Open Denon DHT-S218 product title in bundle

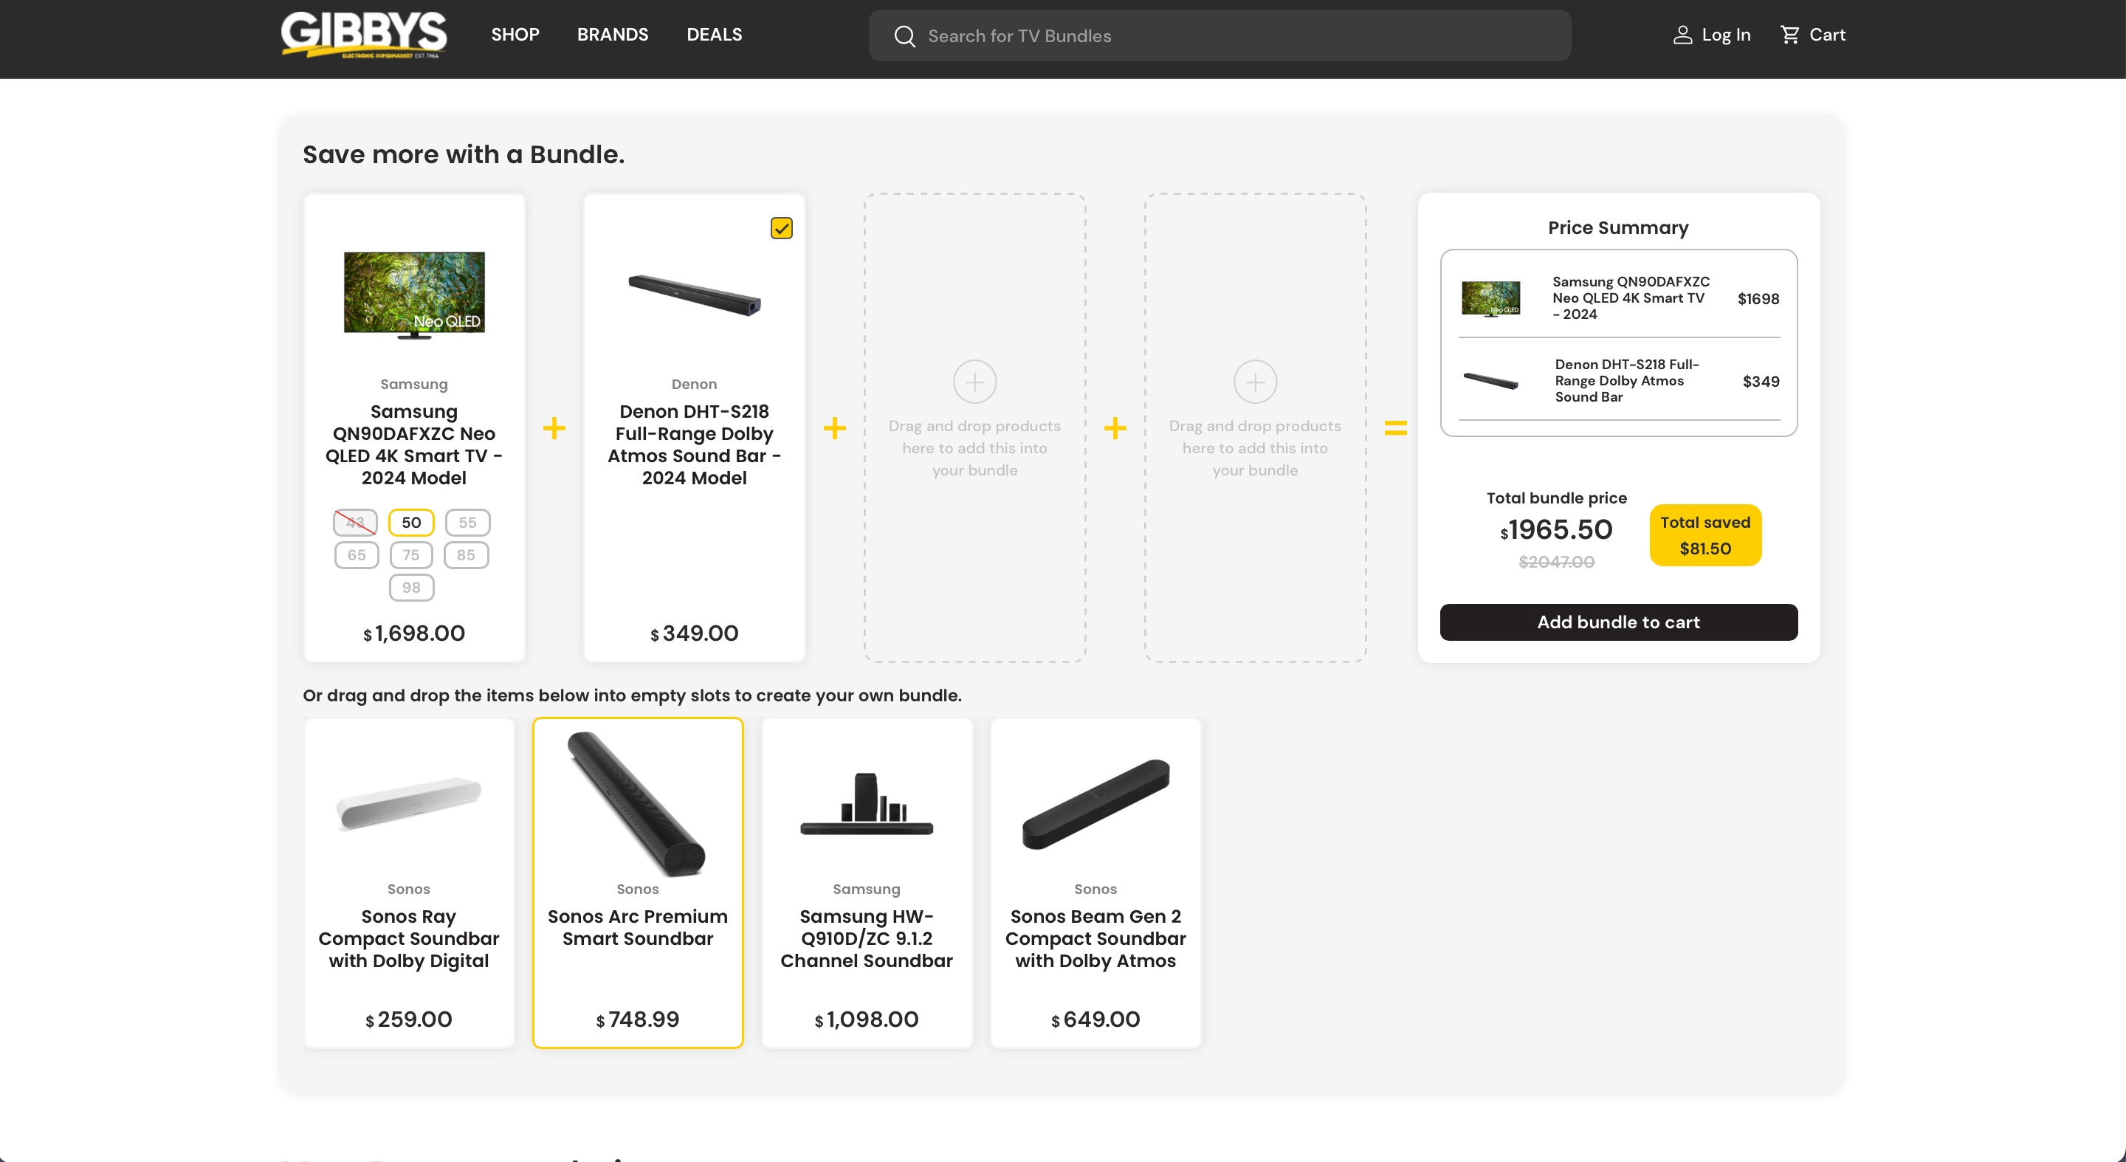[x=694, y=445]
